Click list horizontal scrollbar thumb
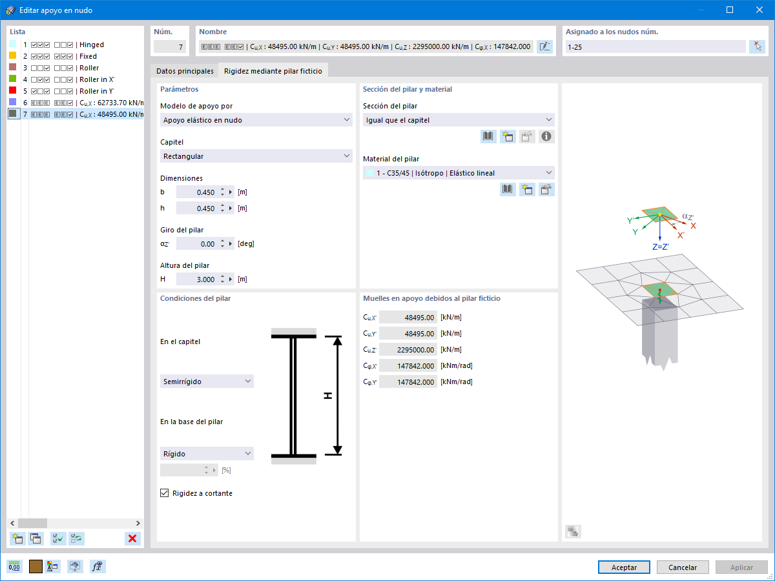Image resolution: width=775 pixels, height=581 pixels. point(33,523)
